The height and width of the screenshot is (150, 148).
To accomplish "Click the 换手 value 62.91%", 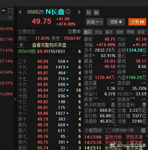I will (108, 56).
